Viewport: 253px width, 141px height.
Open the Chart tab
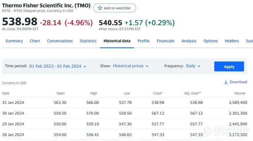(35, 41)
